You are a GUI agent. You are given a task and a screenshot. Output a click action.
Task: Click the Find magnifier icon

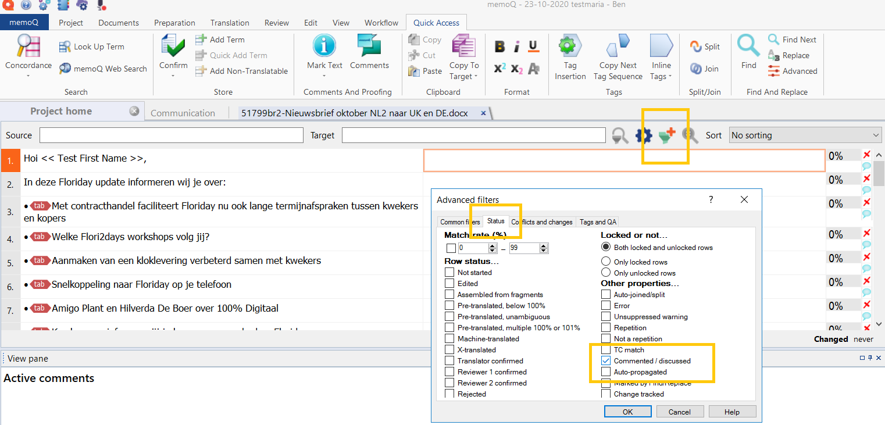click(x=748, y=47)
